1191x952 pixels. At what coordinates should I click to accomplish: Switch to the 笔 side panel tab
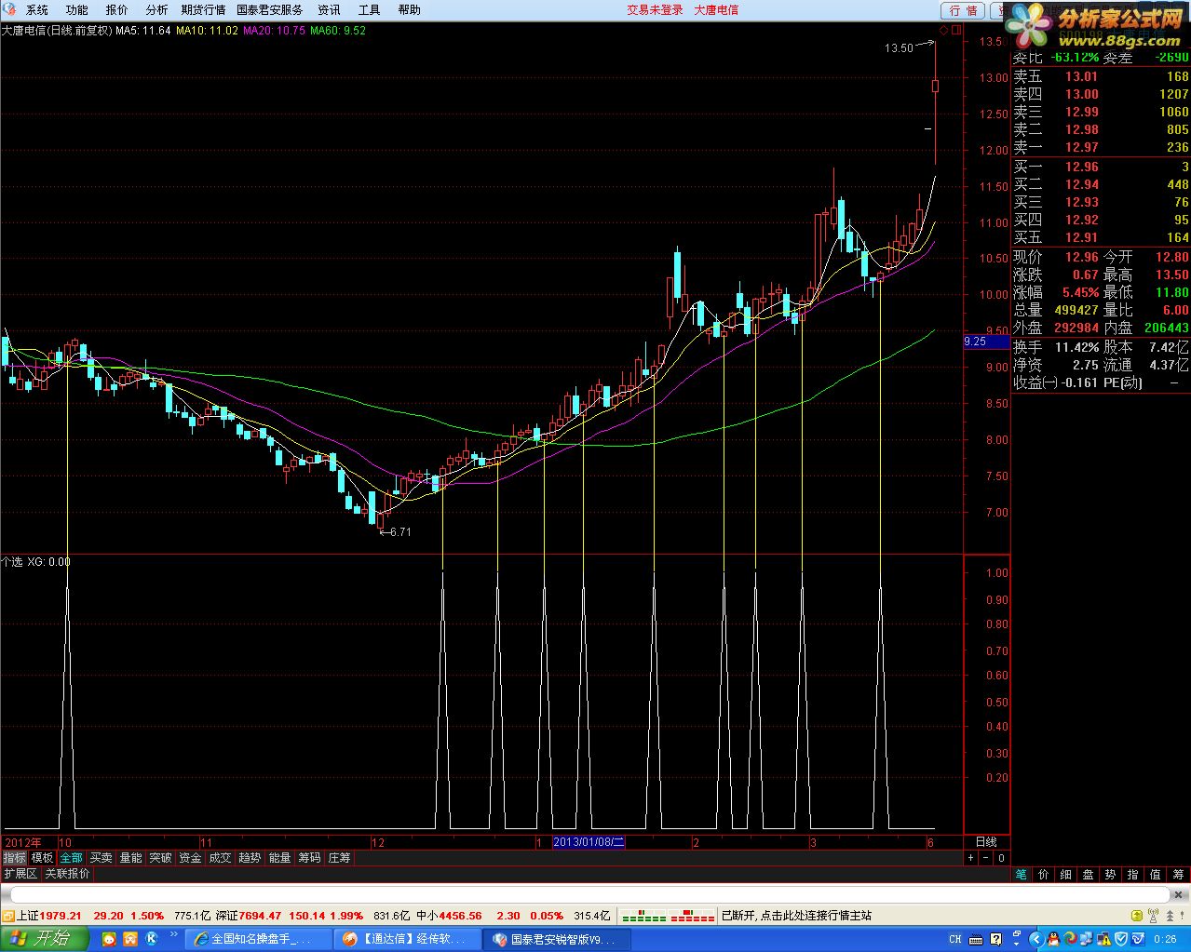tap(1022, 875)
